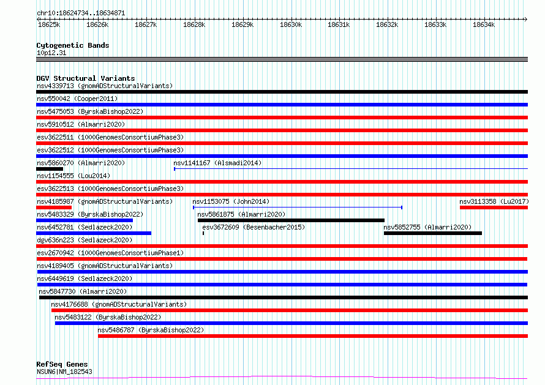The width and height of the screenshot is (545, 385).
Task: Select nsv5847730 Almarri2020 label
Action: [83, 291]
